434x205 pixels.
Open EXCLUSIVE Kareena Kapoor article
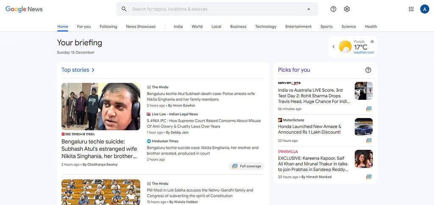pos(313,164)
